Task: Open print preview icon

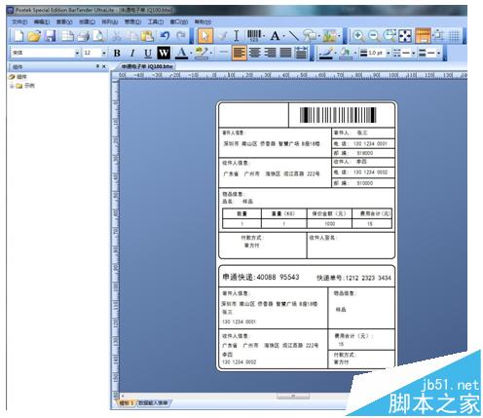Action: click(x=98, y=36)
